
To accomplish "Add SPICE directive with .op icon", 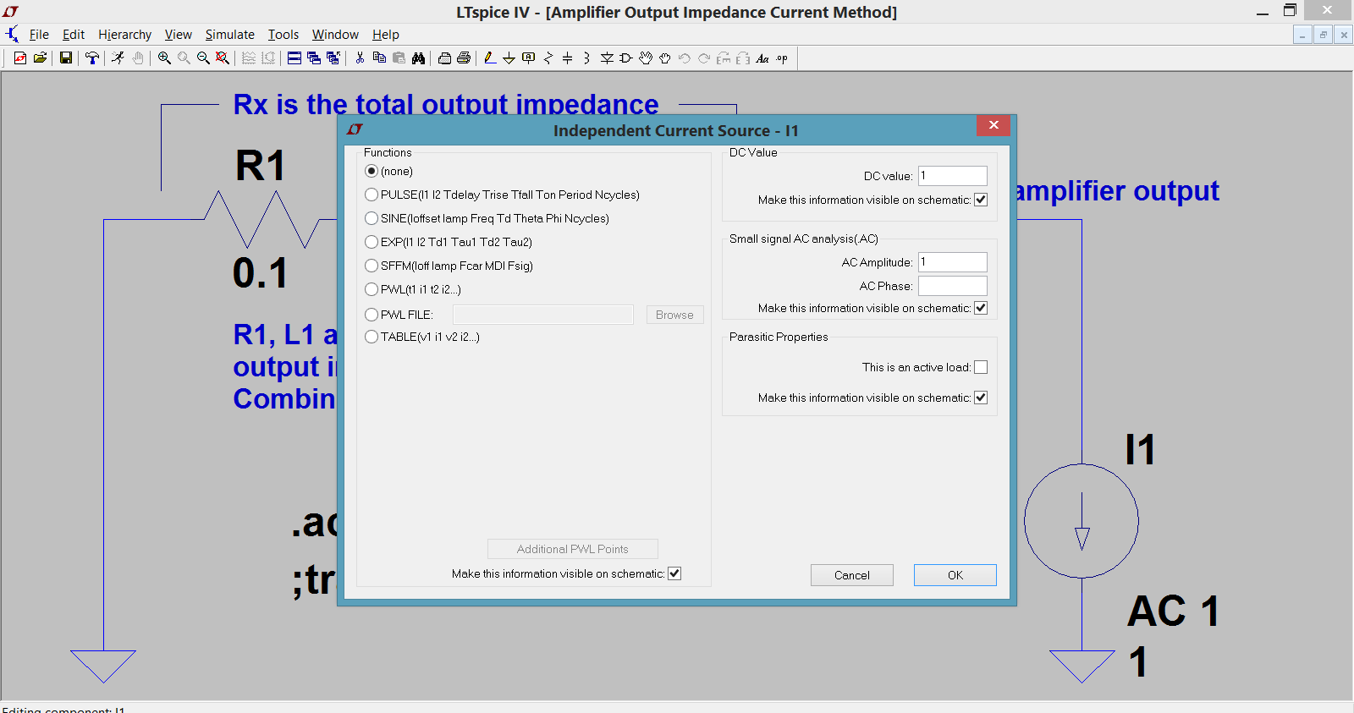I will click(x=782, y=58).
